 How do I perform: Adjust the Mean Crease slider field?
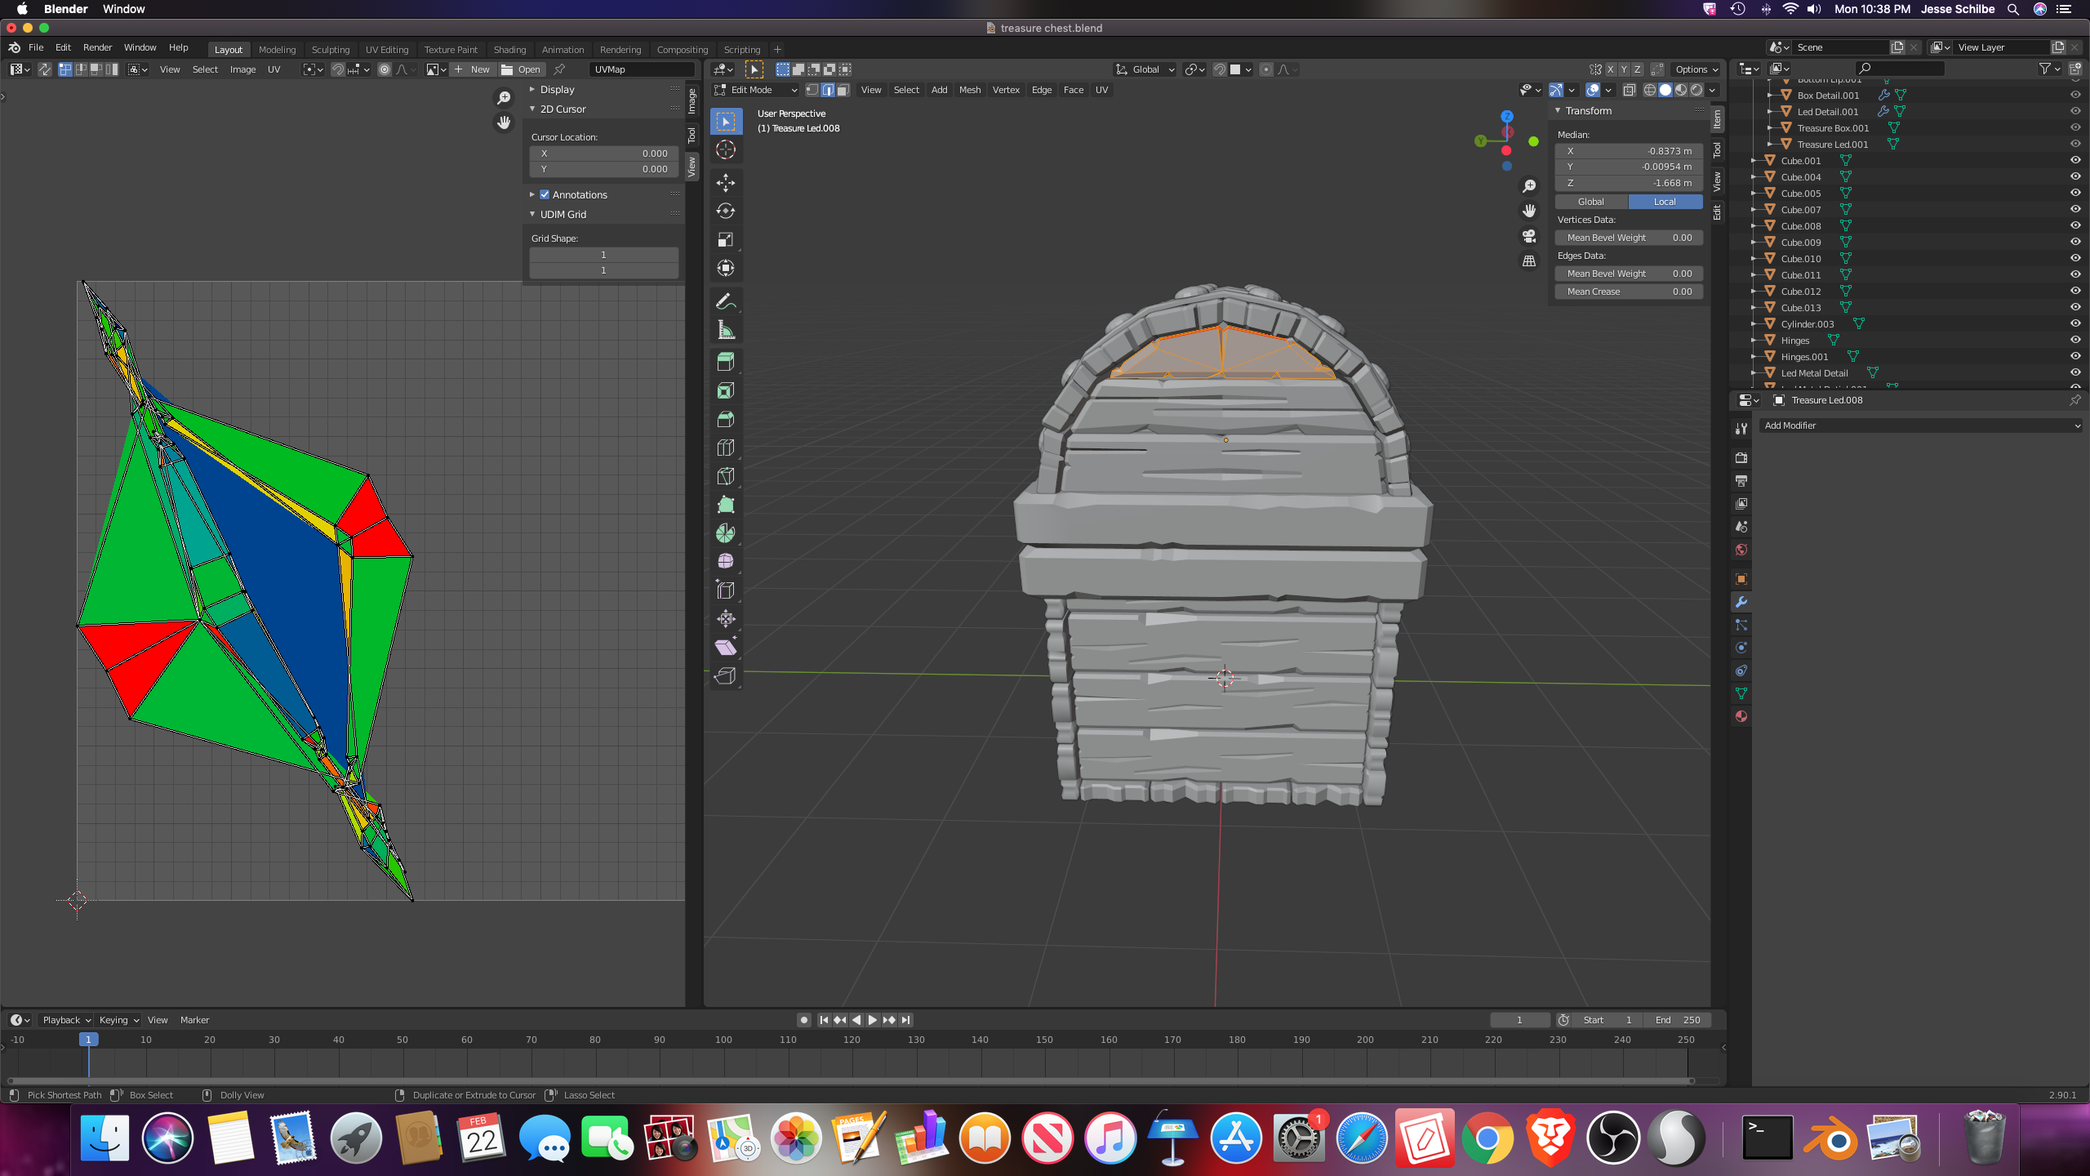click(1628, 292)
